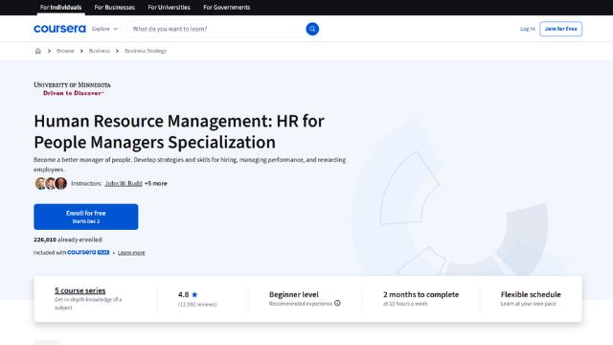The image size is (613, 345).
Task: Click the 4.8 star rating
Action: [188, 294]
